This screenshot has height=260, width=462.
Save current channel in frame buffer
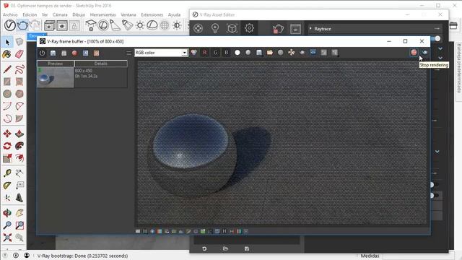pyautogui.click(x=259, y=53)
